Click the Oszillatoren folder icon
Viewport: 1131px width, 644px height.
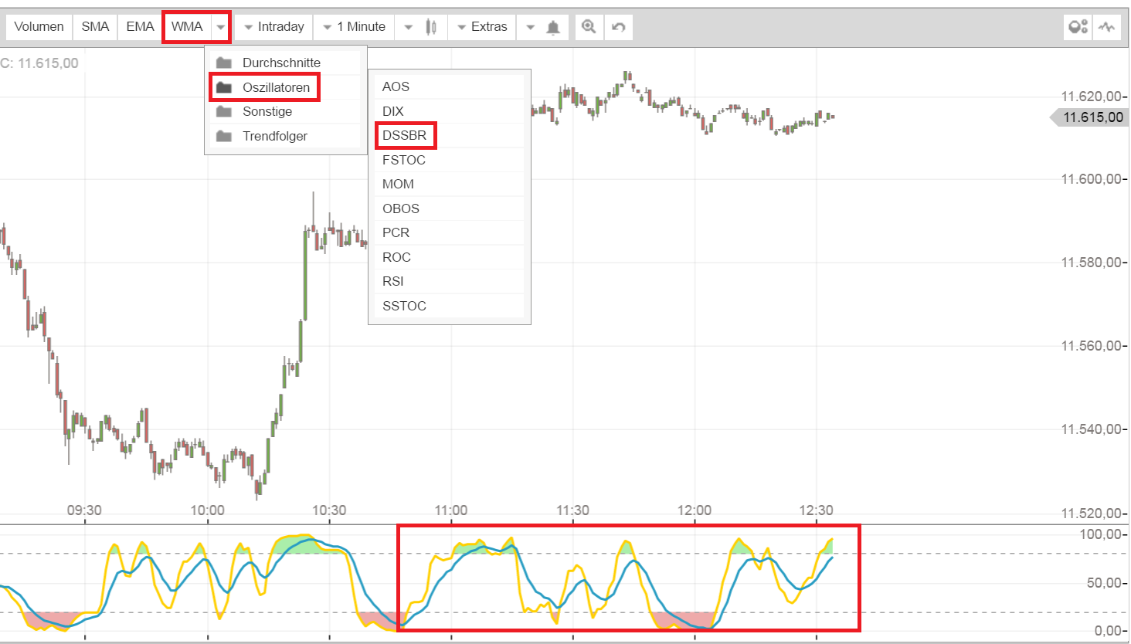(224, 86)
